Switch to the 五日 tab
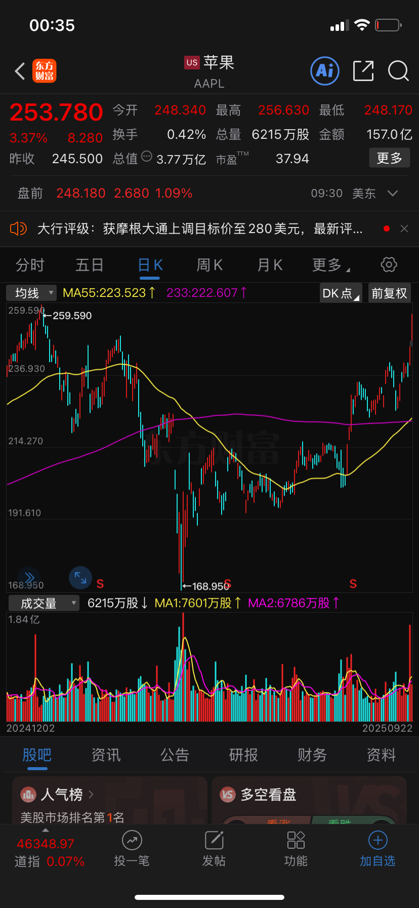 tap(90, 264)
